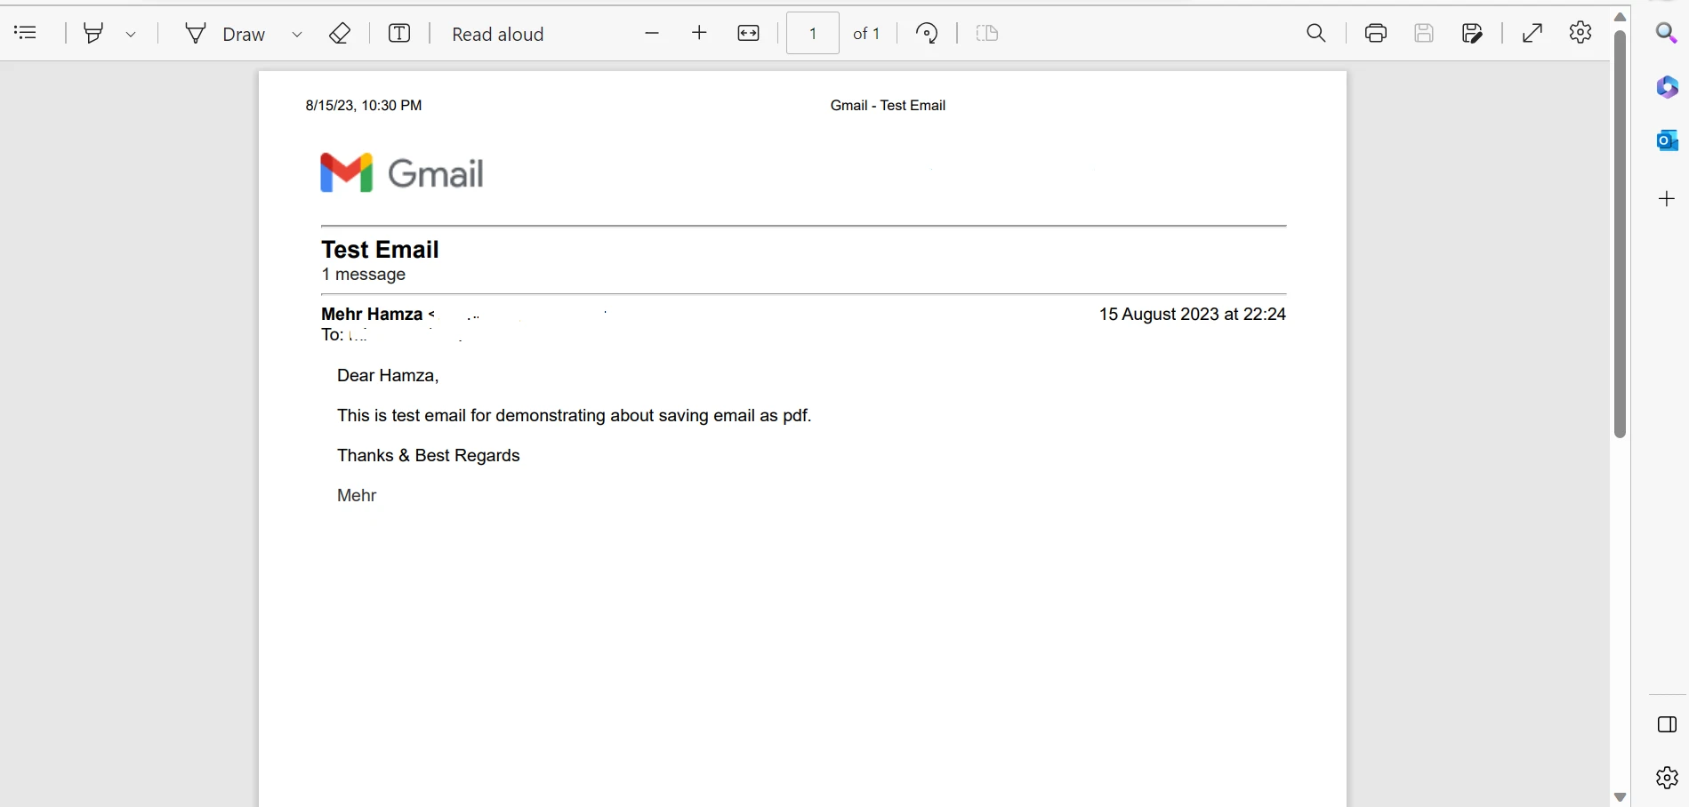The image size is (1689, 807).
Task: Toggle the Fit to width icon
Action: [749, 33]
